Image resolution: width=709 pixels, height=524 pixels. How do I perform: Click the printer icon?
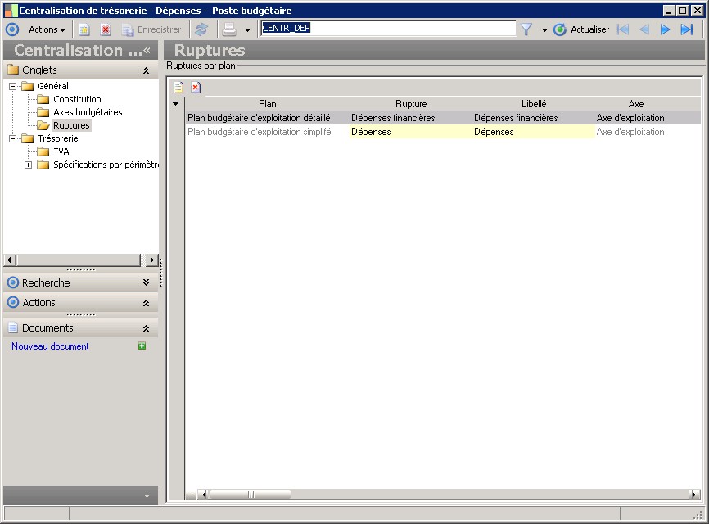click(229, 29)
